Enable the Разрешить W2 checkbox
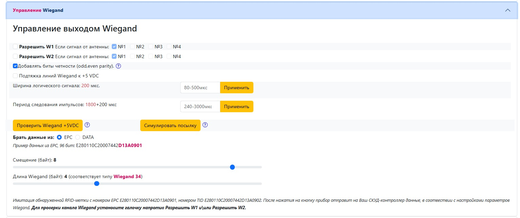The height and width of the screenshot is (218, 520). point(15,56)
